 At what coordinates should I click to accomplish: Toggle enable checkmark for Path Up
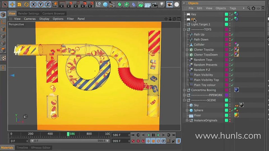point(232,34)
